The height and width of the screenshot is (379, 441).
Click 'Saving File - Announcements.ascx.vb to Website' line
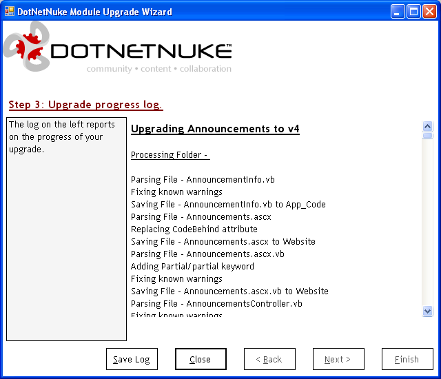229,291
